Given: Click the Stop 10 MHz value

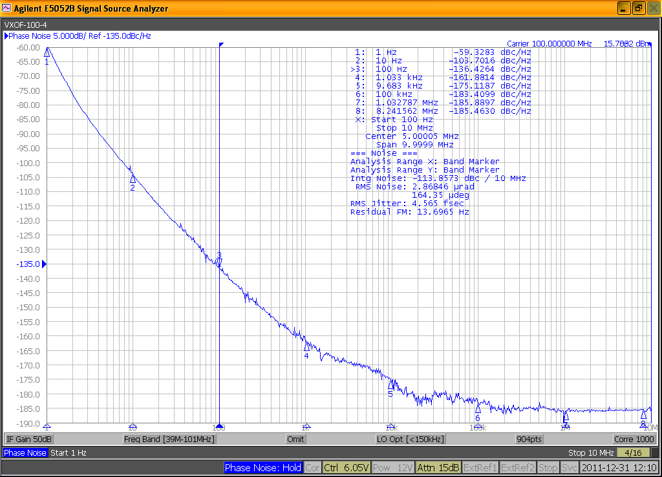Looking at the screenshot, I should 591,452.
